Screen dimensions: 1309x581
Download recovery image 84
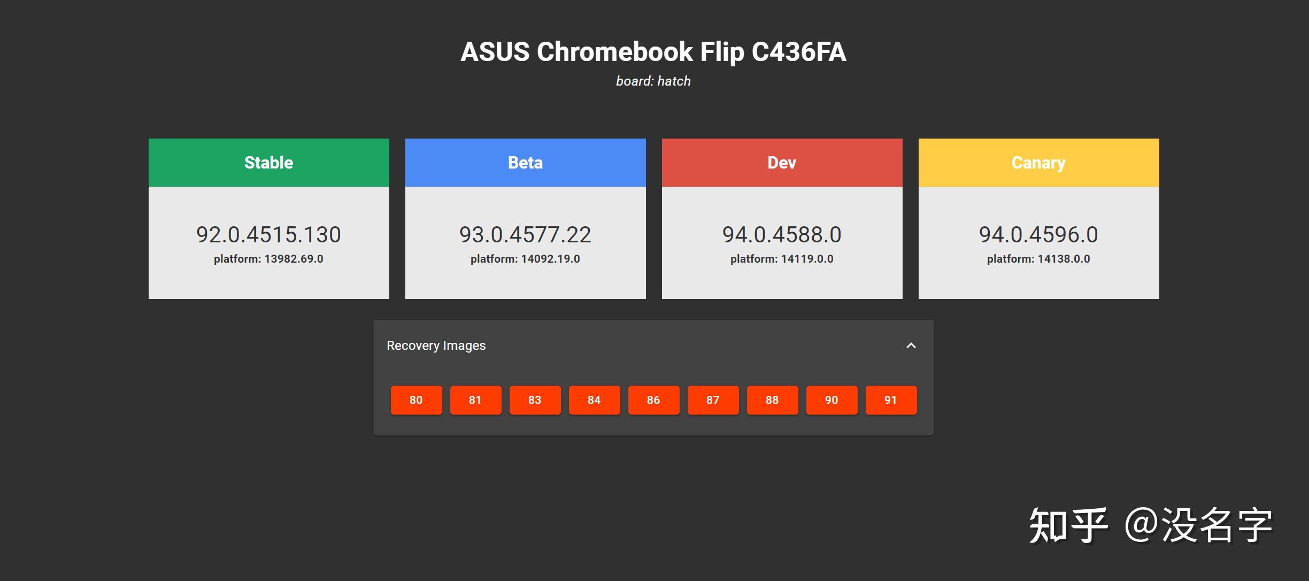pyautogui.click(x=594, y=400)
